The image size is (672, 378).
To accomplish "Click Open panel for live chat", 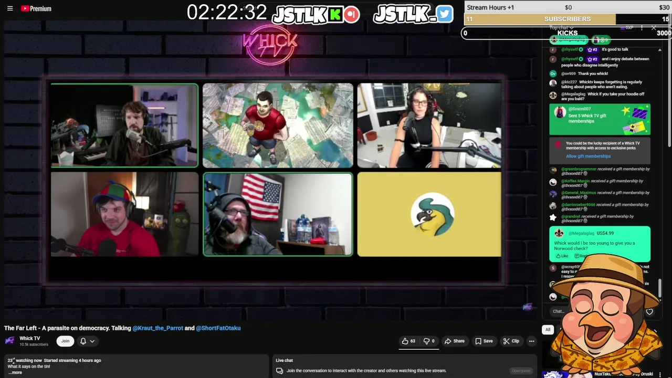I will click(521, 371).
